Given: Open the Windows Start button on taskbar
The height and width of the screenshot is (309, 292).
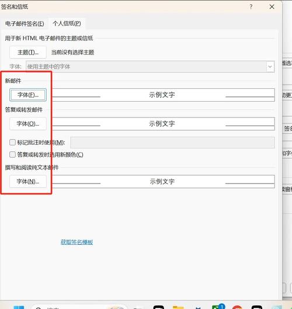Looking at the screenshot, I should coord(19,307).
